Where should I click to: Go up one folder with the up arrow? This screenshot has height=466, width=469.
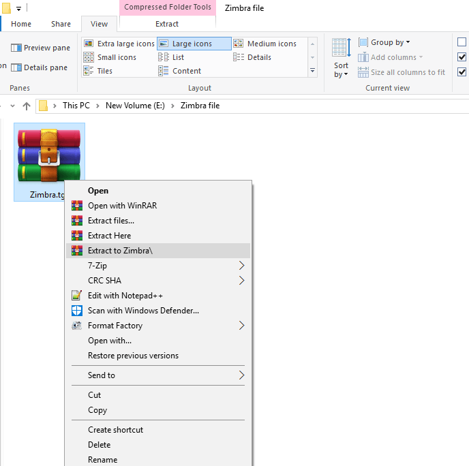click(27, 106)
